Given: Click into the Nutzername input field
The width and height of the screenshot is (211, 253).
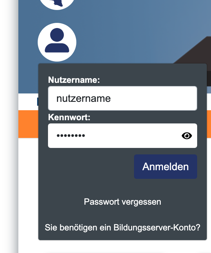Looking at the screenshot, I should pos(122,98).
